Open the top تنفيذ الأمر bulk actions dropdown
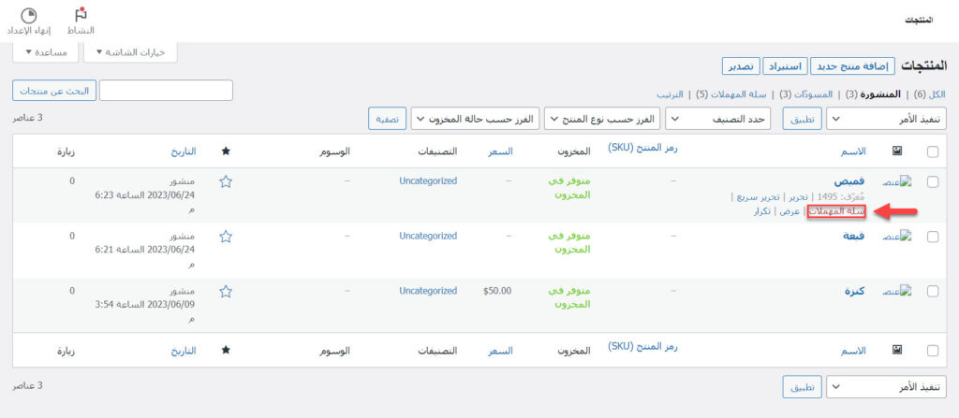 888,120
